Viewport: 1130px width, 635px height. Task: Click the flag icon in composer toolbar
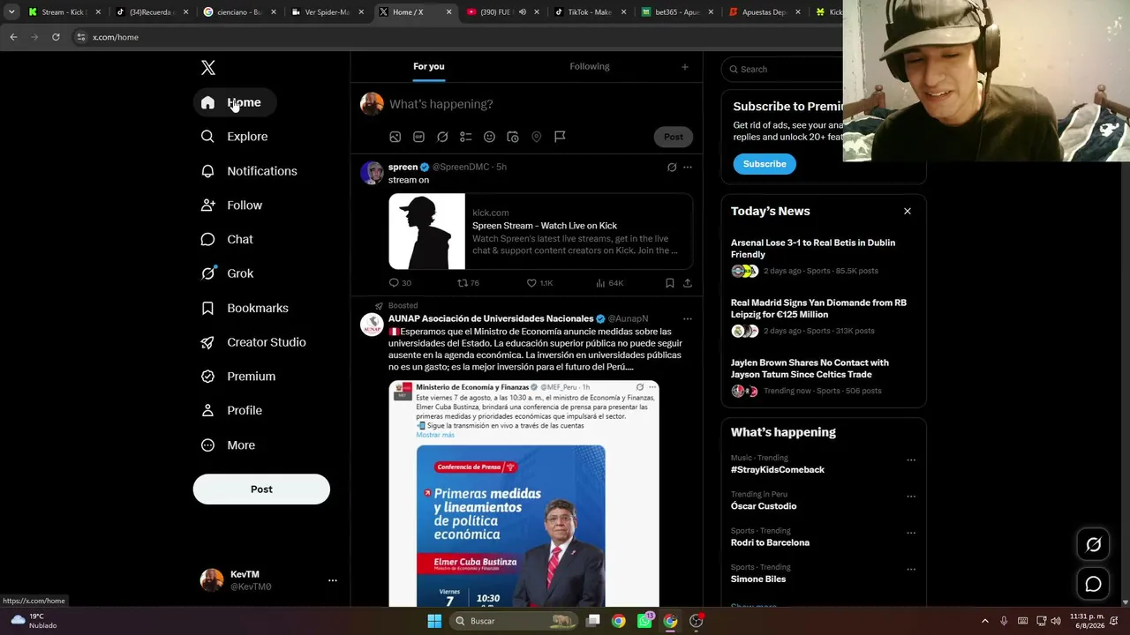[x=560, y=137]
